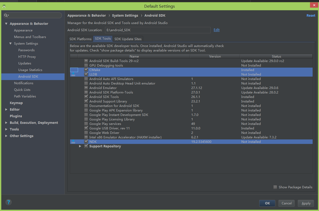The image size is (319, 211).
Task: Uncheck the Support Repository checkbox
Action: (86, 146)
